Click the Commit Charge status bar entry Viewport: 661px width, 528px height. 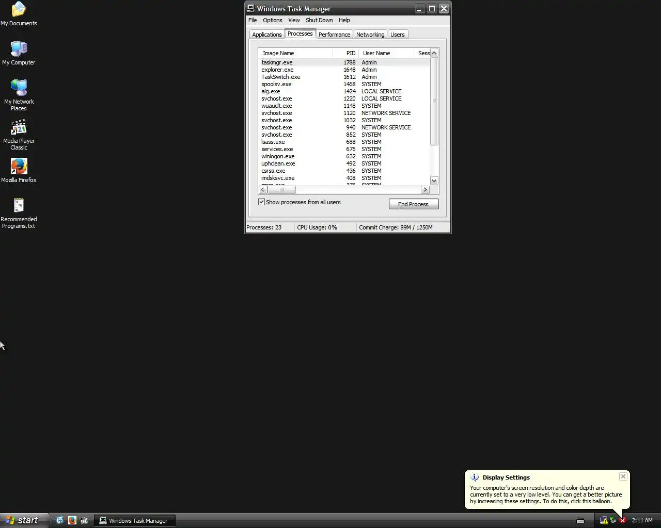tap(396, 227)
